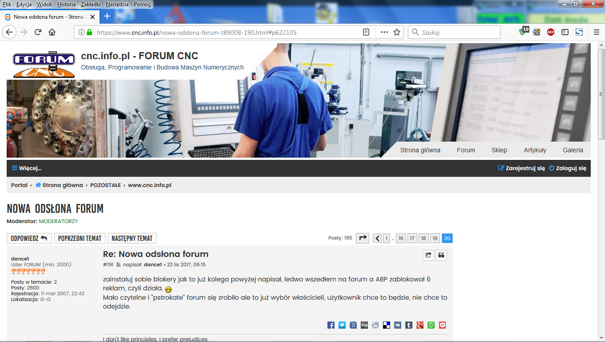Go back with the browser back arrow

point(9,32)
